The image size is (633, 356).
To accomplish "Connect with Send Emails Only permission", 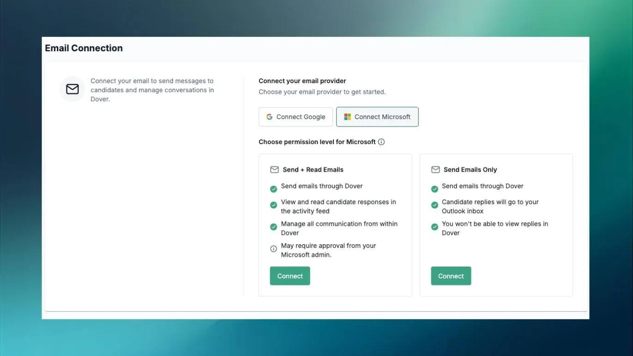I will 451,276.
